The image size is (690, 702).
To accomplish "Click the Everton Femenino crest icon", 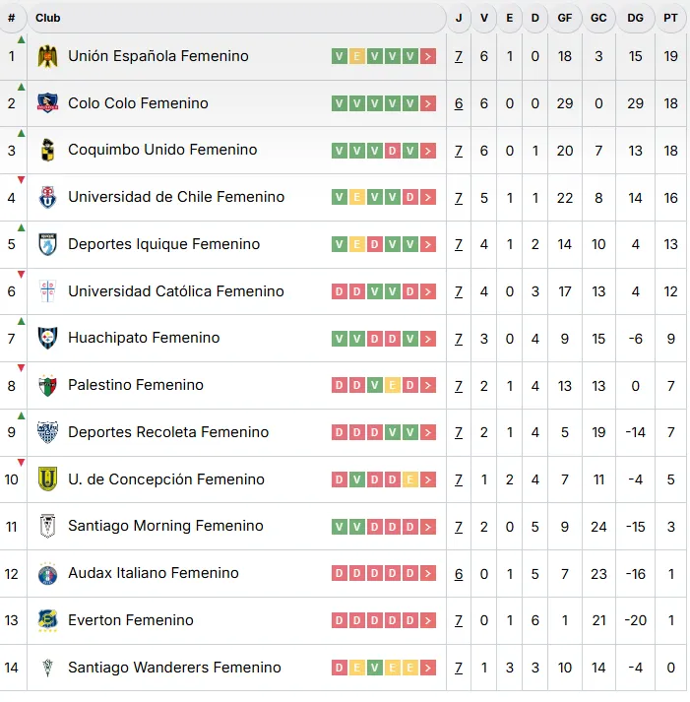I will pos(47,621).
